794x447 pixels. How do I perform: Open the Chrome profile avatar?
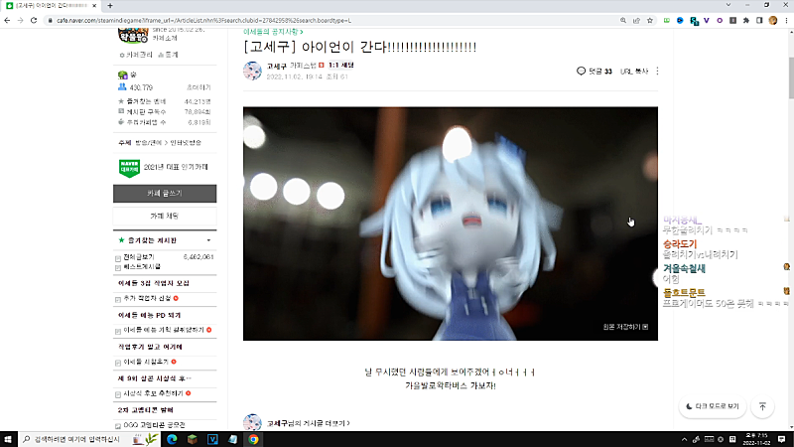point(773,20)
